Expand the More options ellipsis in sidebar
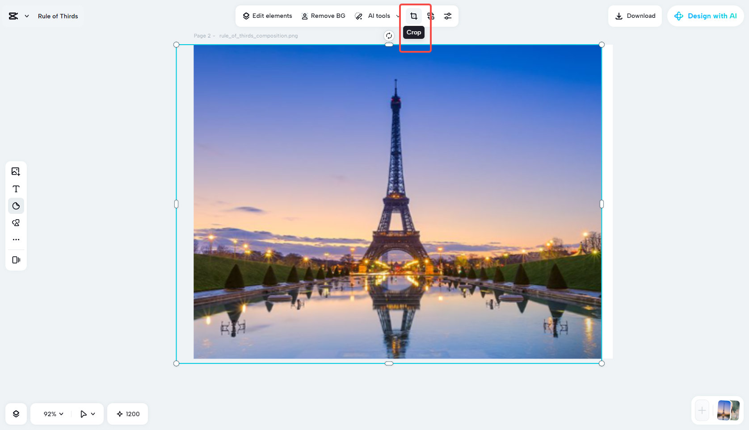 (x=16, y=239)
